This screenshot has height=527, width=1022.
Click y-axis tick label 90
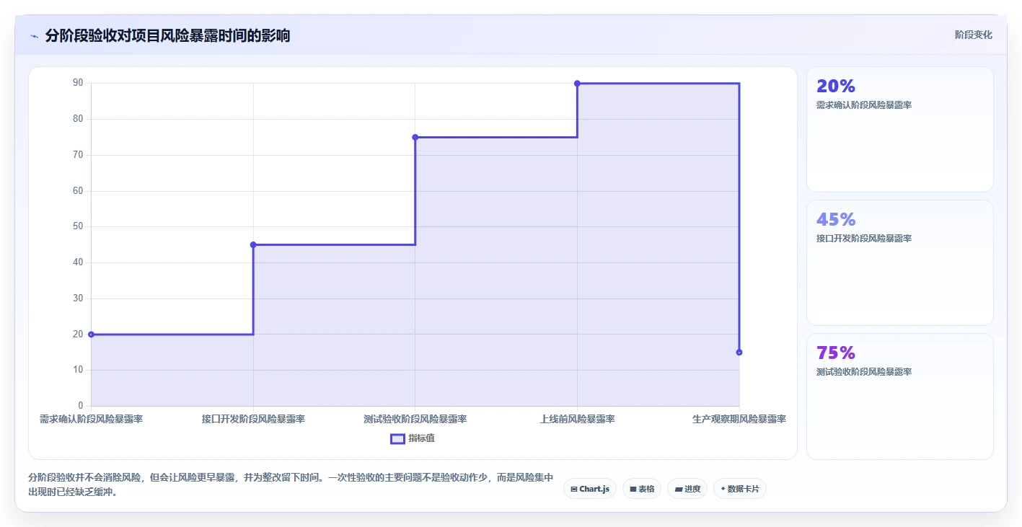pos(78,84)
